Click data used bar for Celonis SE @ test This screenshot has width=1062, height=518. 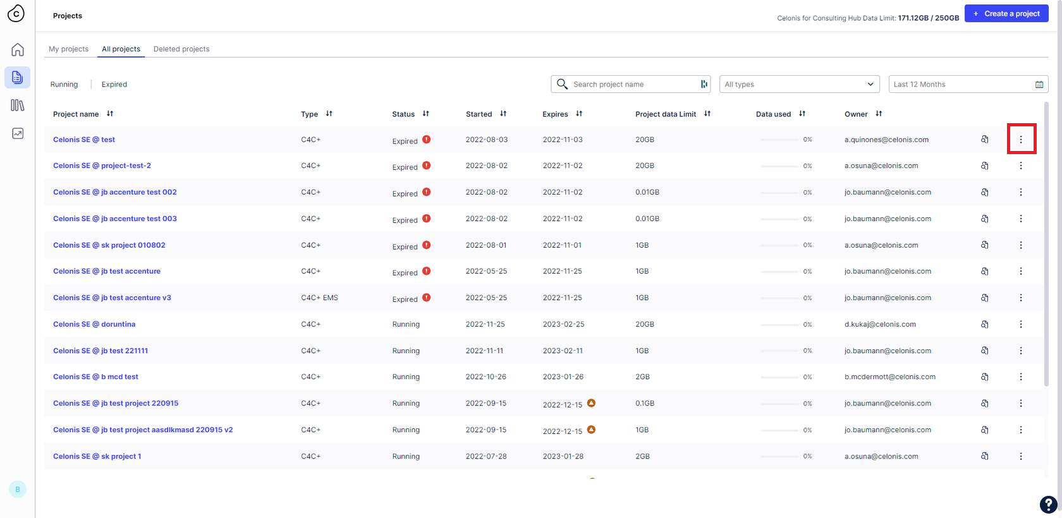coord(779,140)
